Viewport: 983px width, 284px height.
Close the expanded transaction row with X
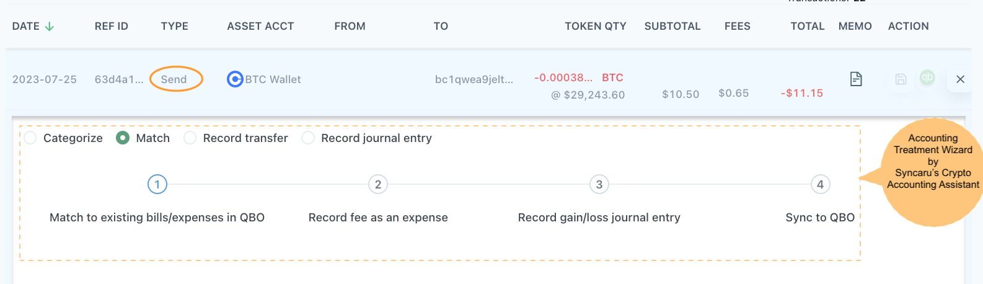[960, 79]
